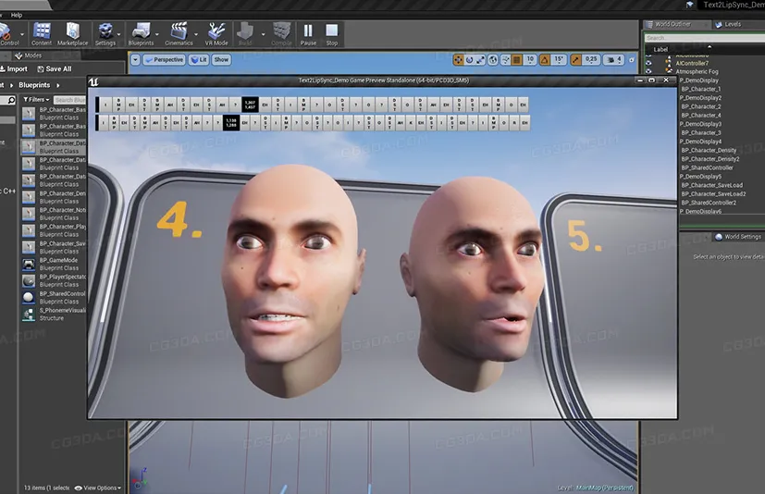Toggle grid snapping in the viewport toolbar
This screenshot has height=494, width=765.
pos(517,60)
